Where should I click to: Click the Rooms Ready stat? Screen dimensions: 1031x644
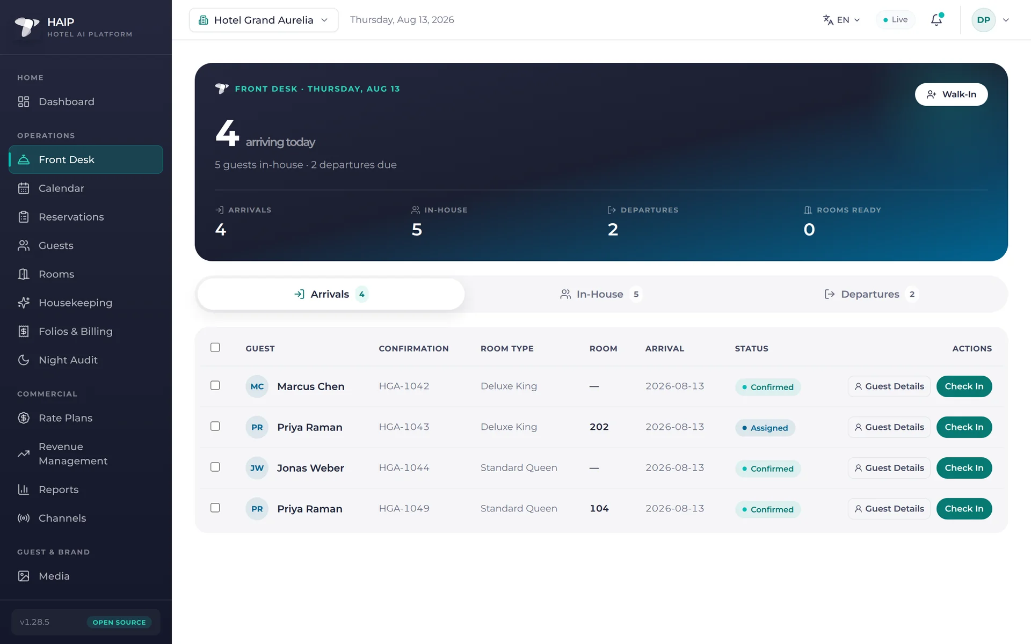pos(843,221)
